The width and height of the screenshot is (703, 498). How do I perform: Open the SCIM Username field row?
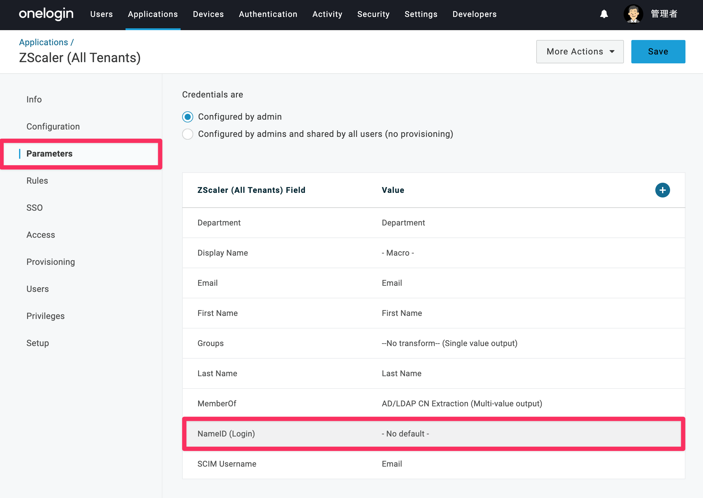click(x=434, y=464)
